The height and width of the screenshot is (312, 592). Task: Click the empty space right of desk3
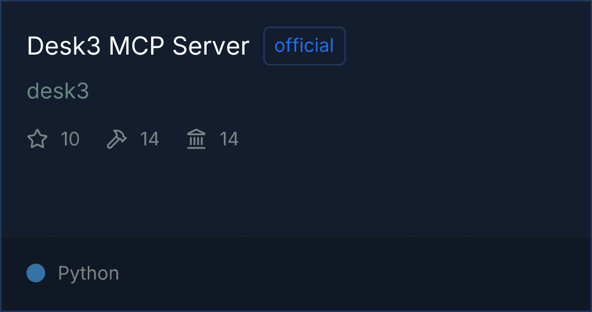(340, 91)
